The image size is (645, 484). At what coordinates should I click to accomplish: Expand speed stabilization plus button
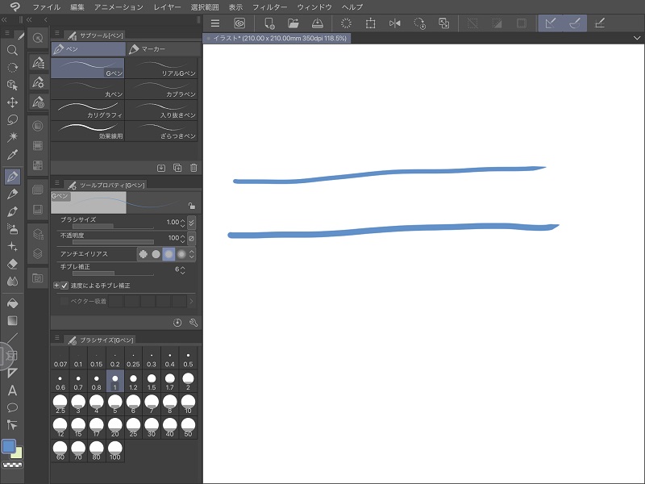56,286
